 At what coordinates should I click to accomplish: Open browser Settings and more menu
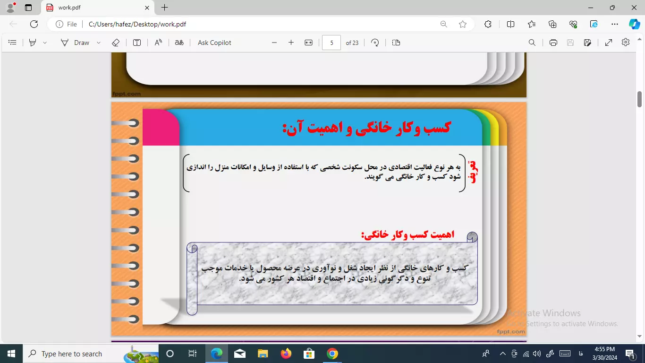pos(614,24)
